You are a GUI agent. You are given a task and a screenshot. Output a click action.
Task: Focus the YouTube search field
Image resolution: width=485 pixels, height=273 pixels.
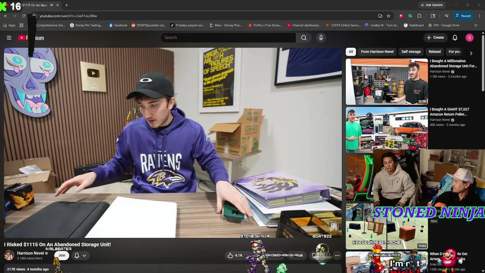pos(228,38)
